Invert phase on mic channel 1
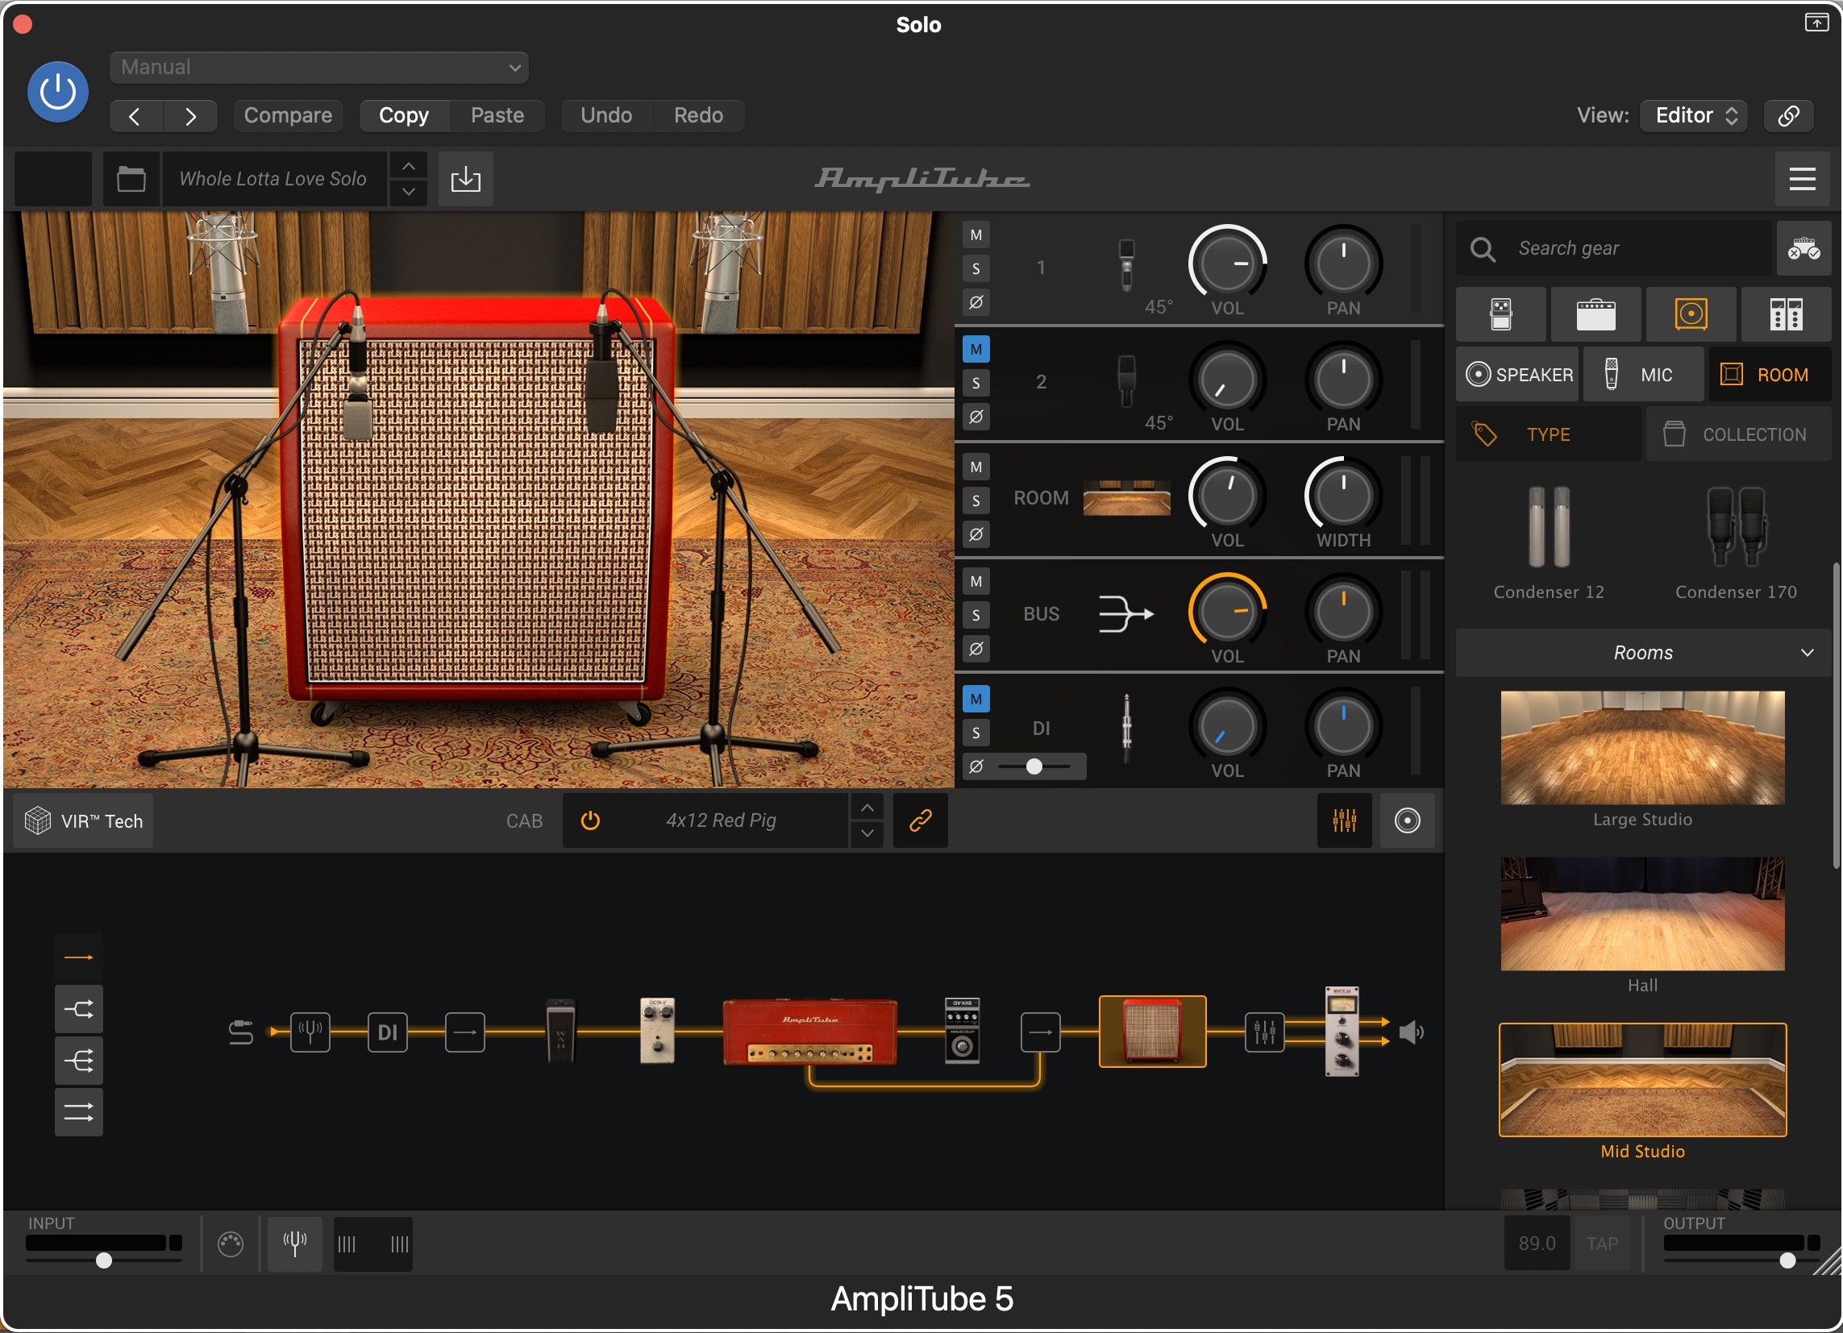This screenshot has height=1333, width=1843. click(x=976, y=302)
